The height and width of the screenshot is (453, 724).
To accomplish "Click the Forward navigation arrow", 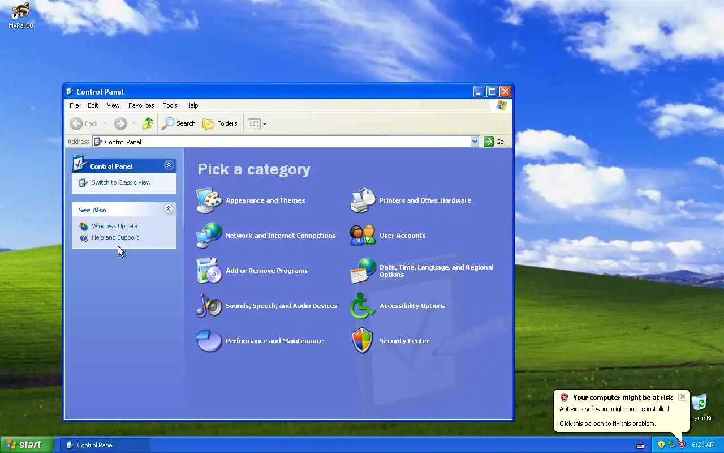I will coord(120,123).
